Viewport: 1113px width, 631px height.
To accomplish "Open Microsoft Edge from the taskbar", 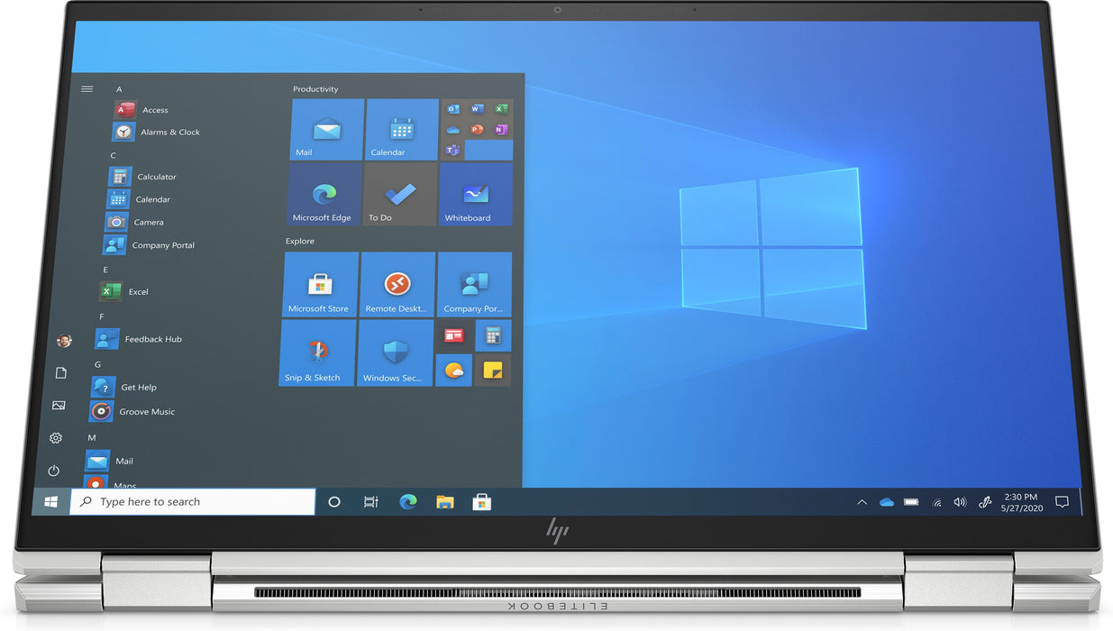I will tap(407, 501).
